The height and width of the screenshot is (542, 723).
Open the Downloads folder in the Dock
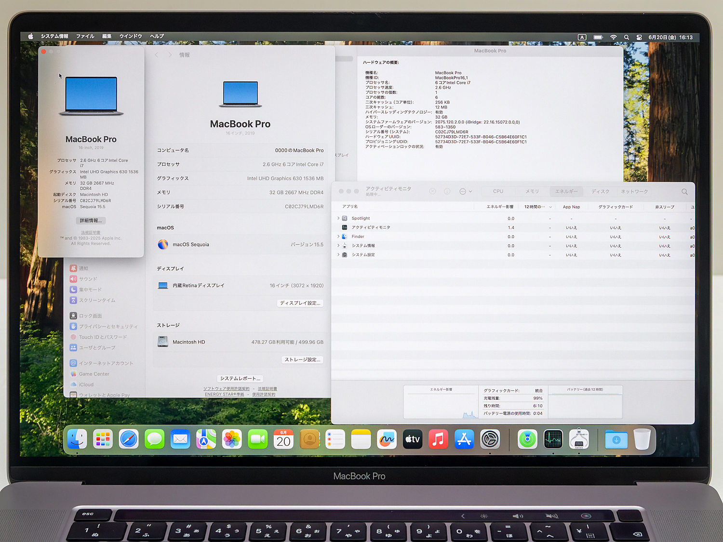(616, 439)
